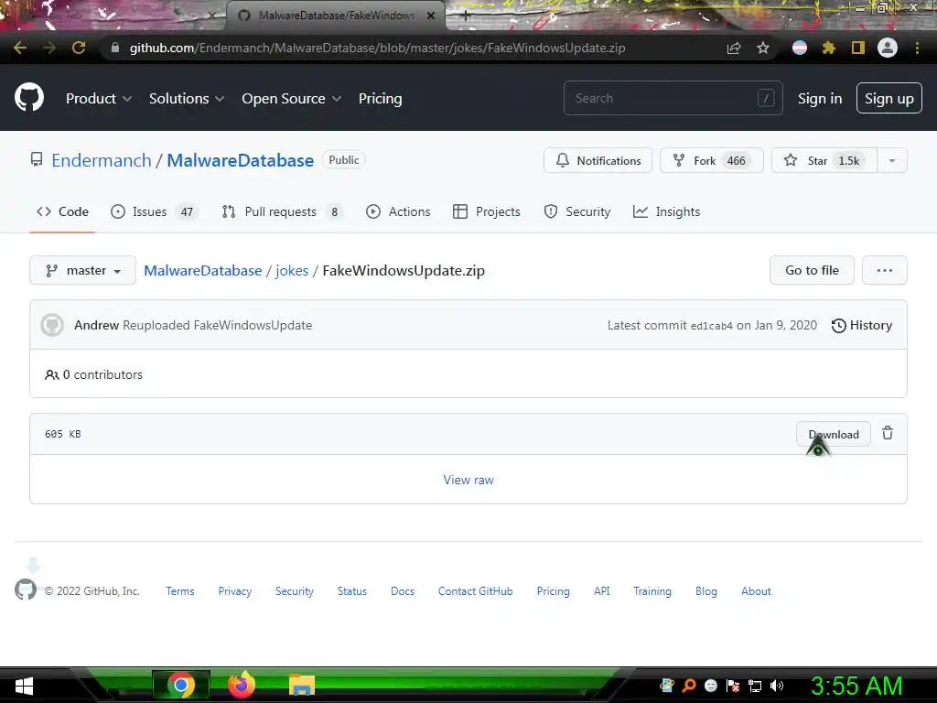Open the Projects tab
The width and height of the screenshot is (937, 703).
[487, 211]
